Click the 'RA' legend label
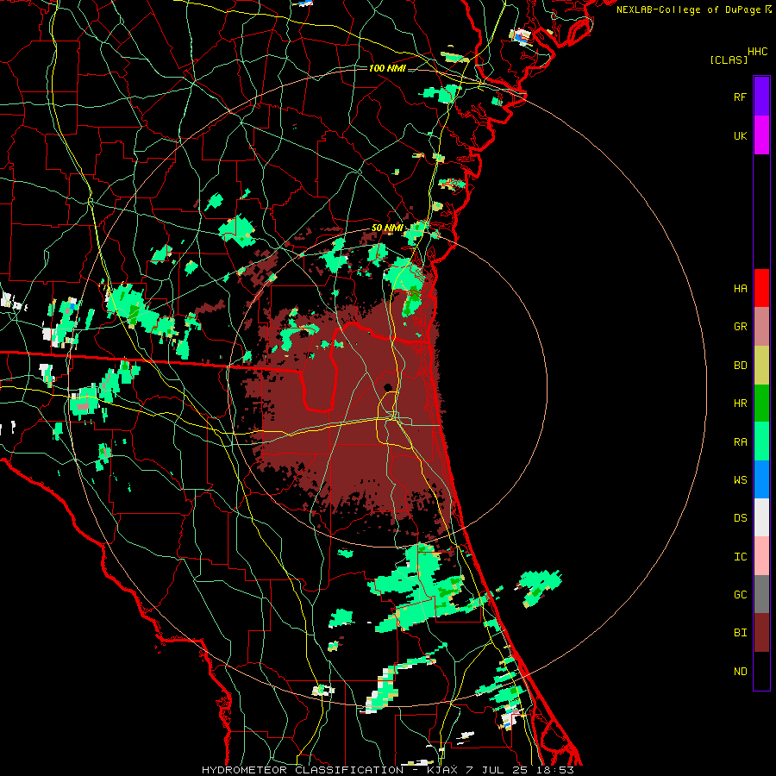The image size is (776, 776). click(740, 441)
